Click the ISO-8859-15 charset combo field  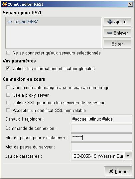tap(97, 156)
